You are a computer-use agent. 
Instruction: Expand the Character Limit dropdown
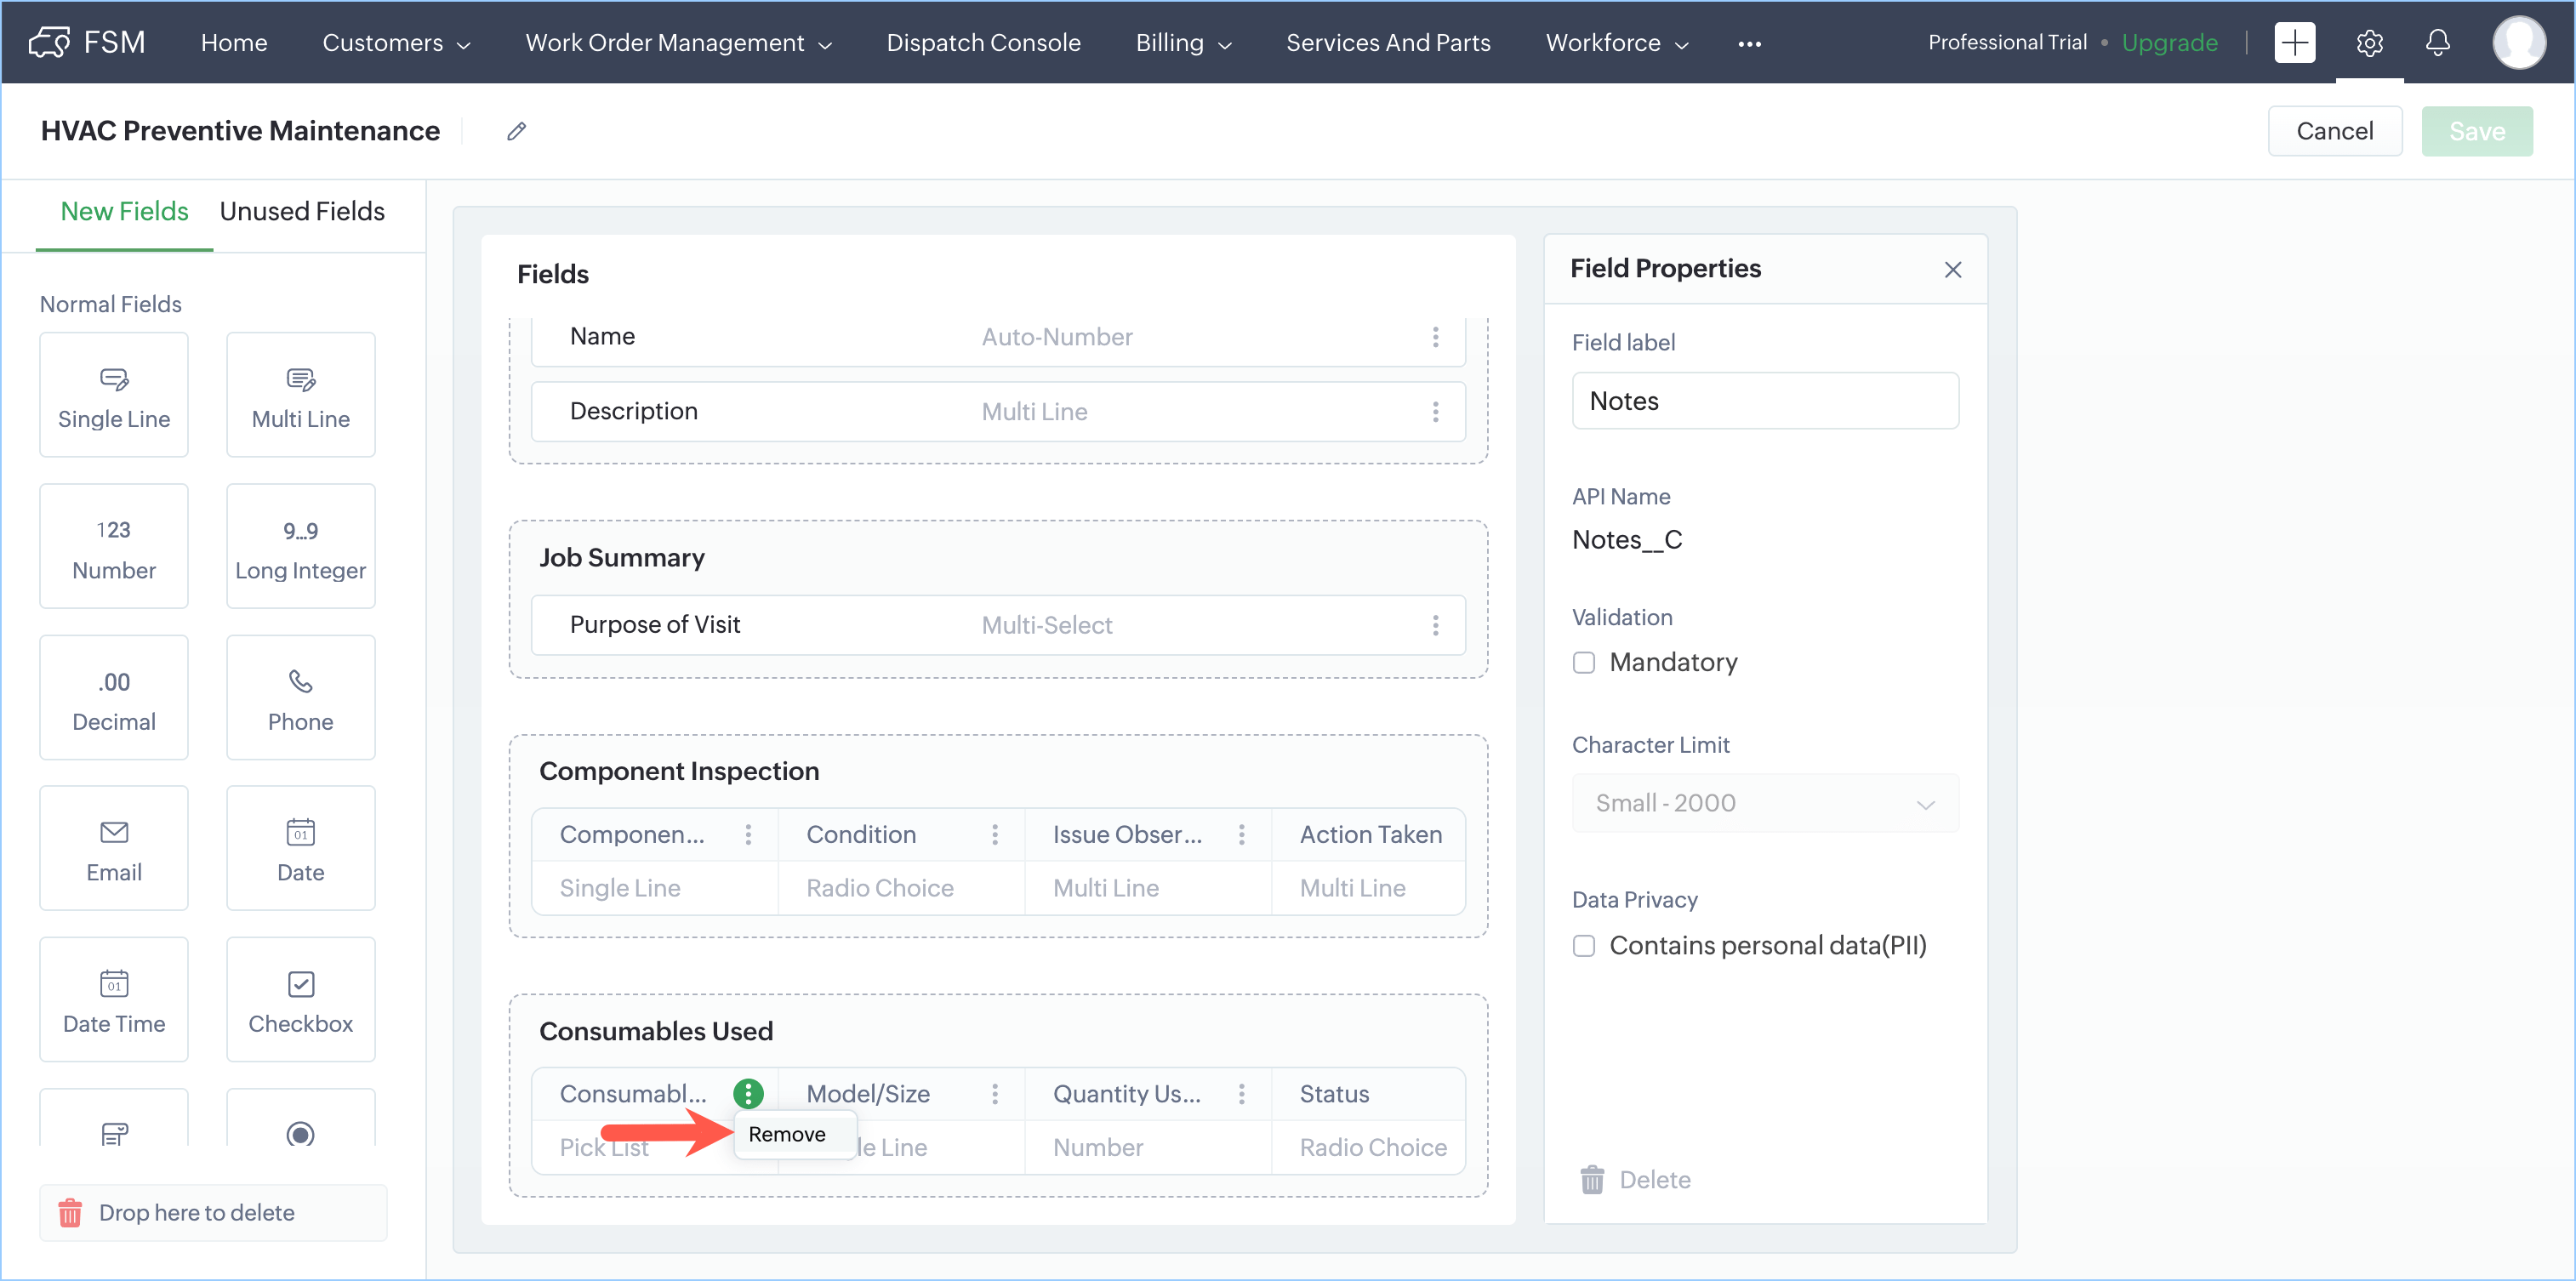(x=1764, y=803)
